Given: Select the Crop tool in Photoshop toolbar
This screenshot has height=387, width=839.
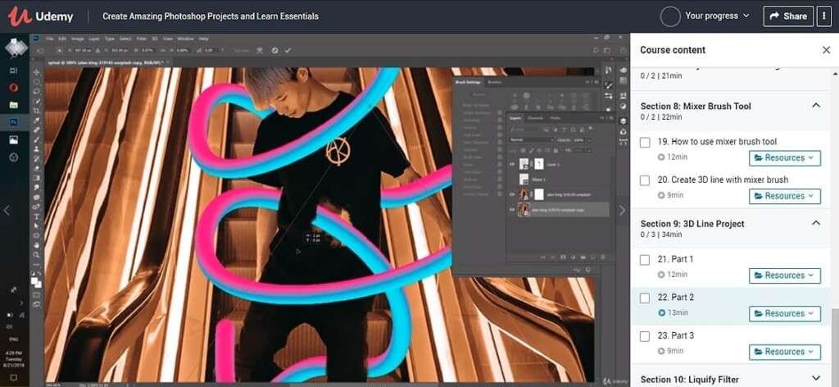Looking at the screenshot, I should point(36,111).
